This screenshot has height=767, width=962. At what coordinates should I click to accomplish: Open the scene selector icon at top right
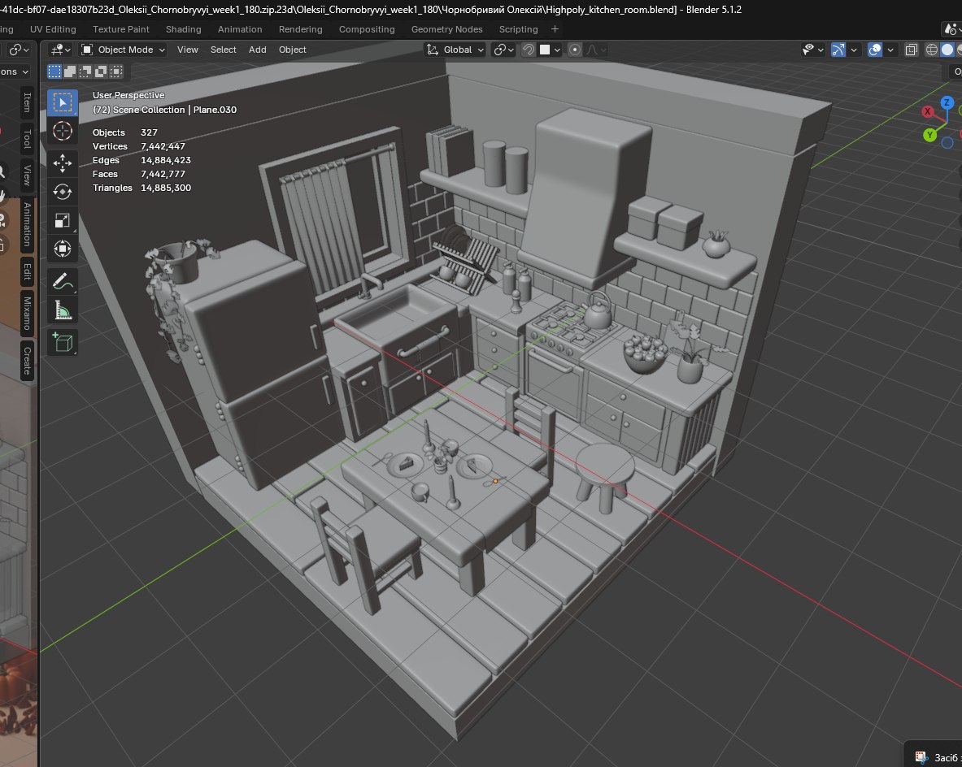point(951,29)
